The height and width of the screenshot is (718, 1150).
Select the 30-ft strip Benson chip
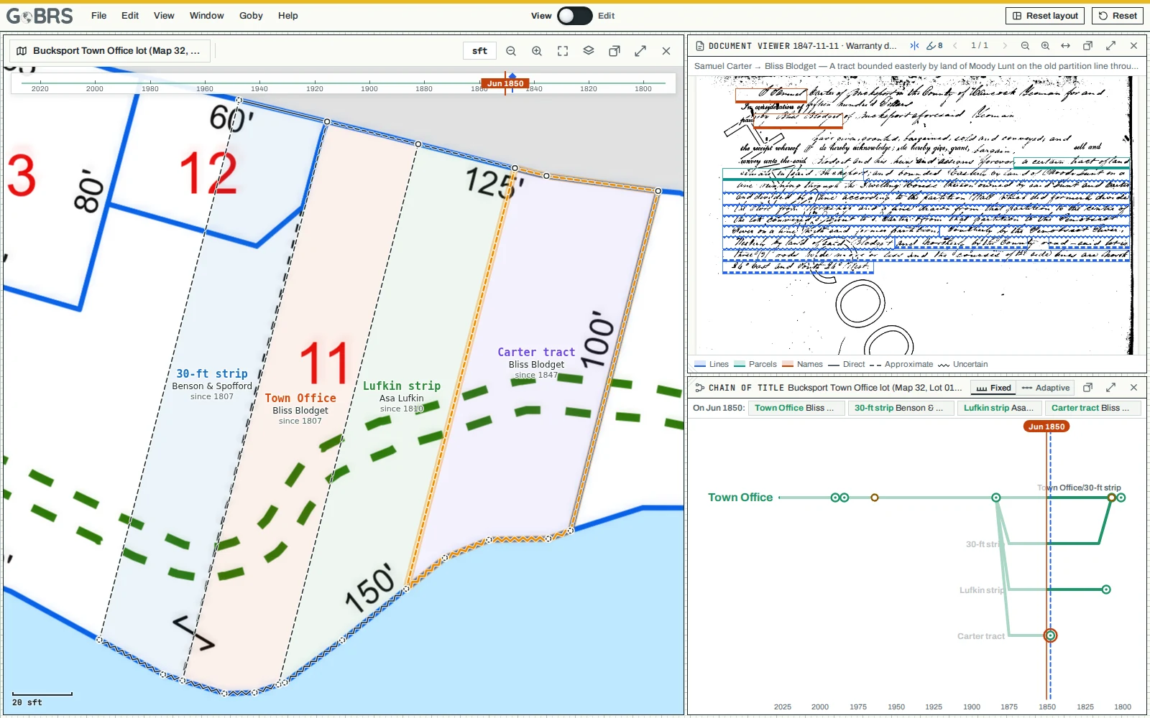point(900,408)
